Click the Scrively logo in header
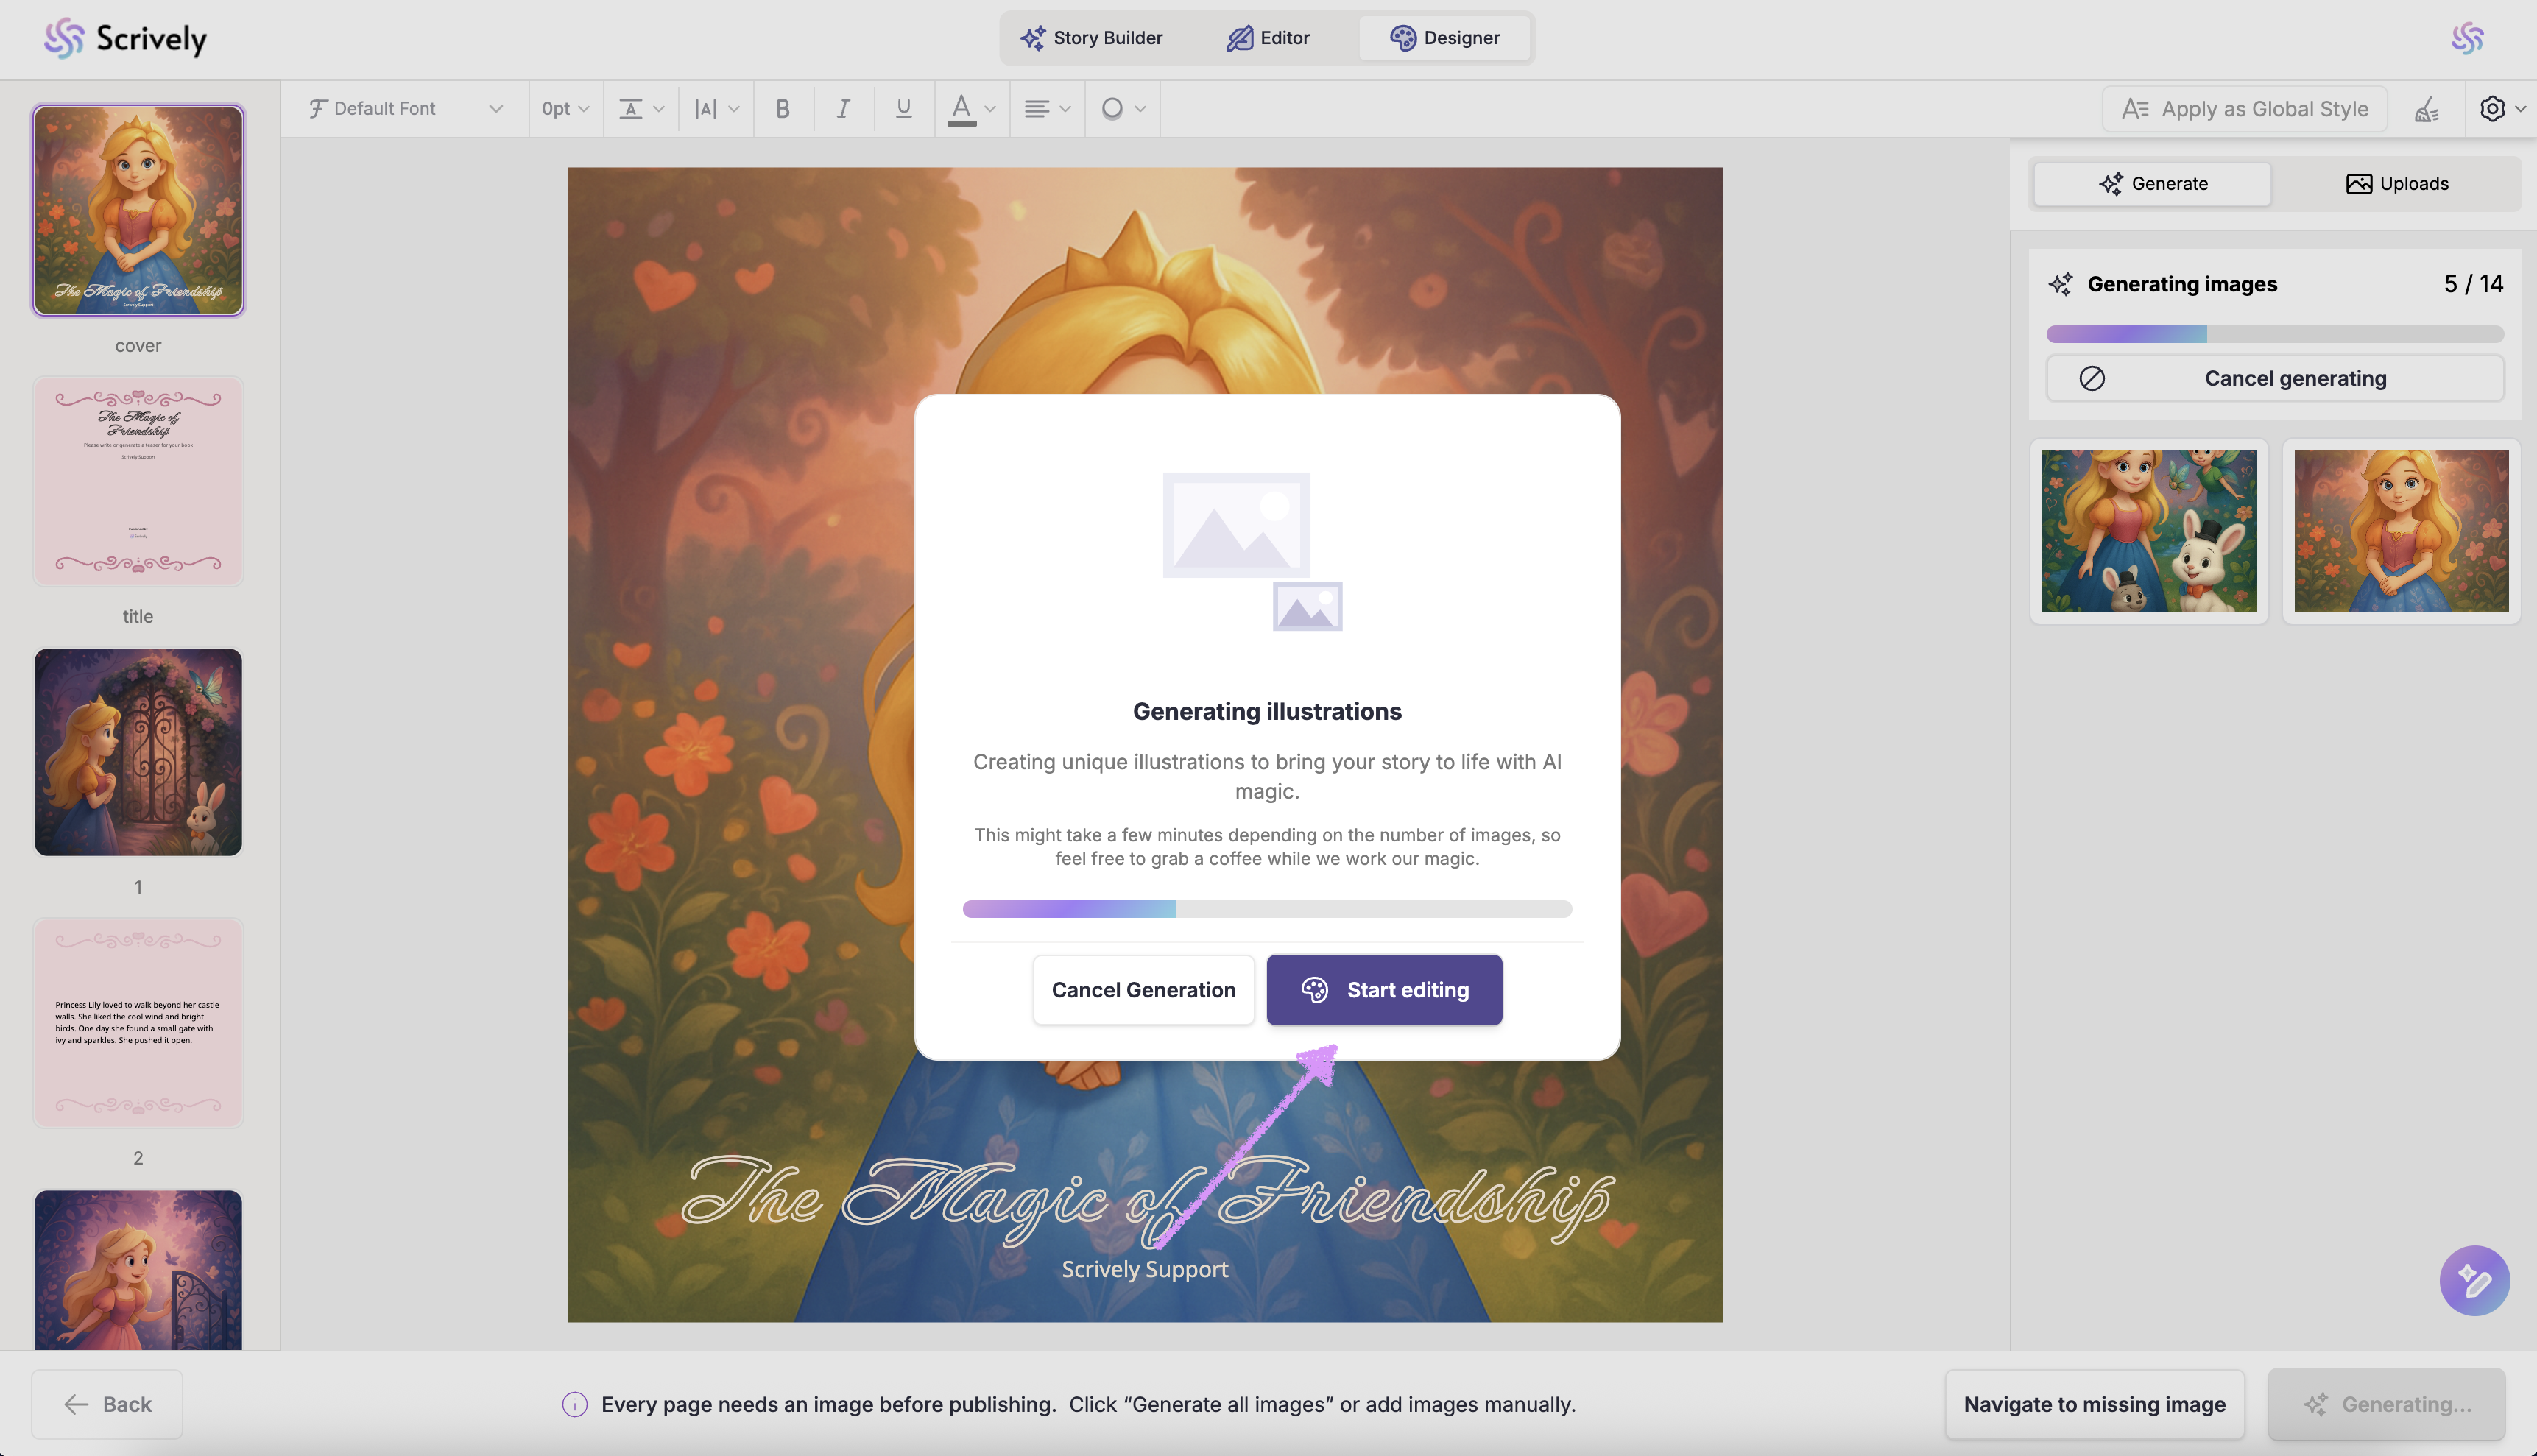 [x=125, y=38]
